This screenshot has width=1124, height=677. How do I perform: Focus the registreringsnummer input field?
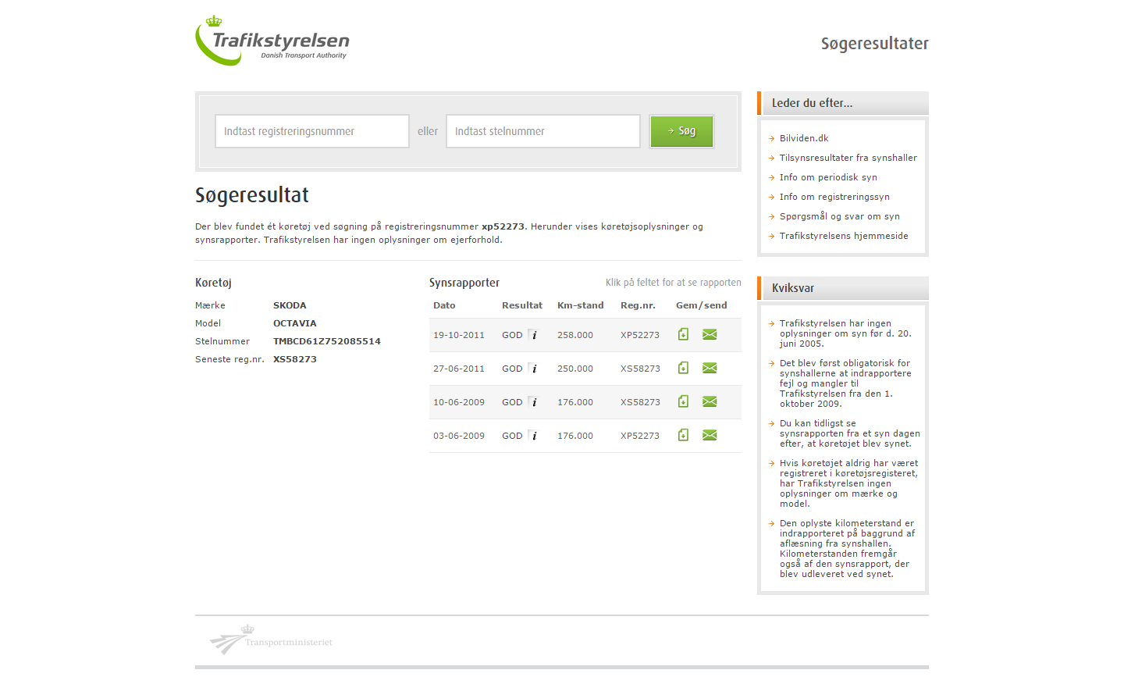(x=311, y=131)
